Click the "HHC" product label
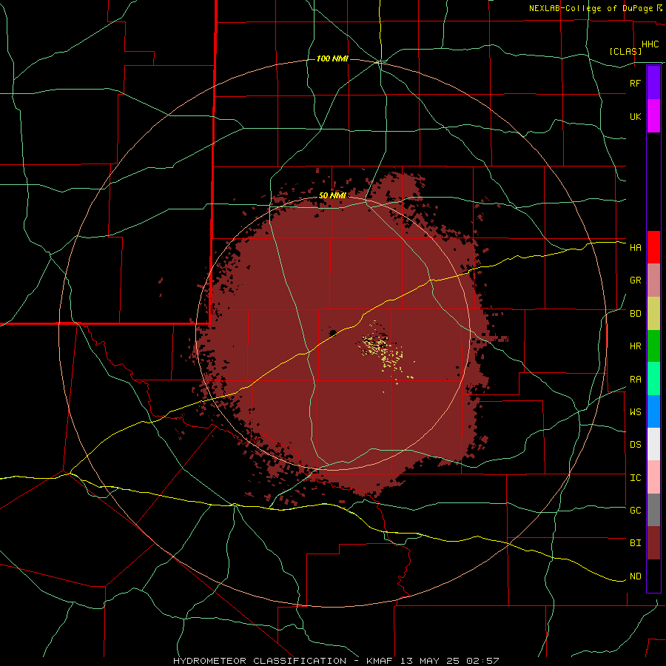Screen dimensions: 666x666 pyautogui.click(x=650, y=44)
